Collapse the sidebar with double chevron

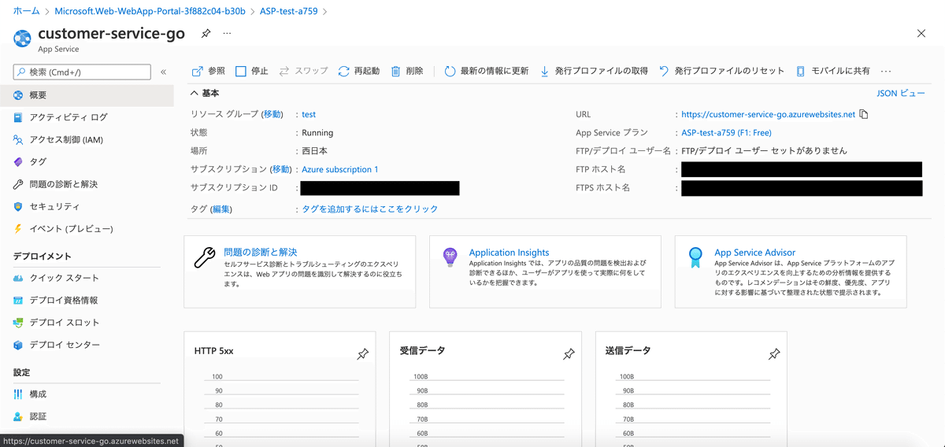163,72
